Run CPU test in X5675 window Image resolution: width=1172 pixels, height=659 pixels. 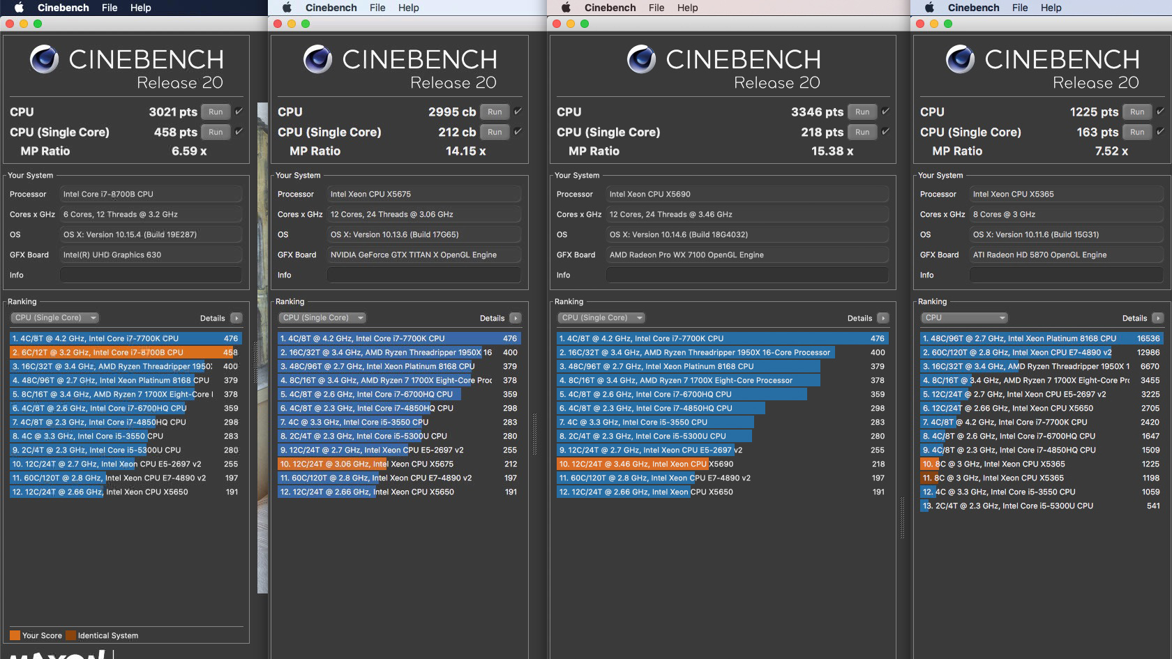tap(495, 112)
